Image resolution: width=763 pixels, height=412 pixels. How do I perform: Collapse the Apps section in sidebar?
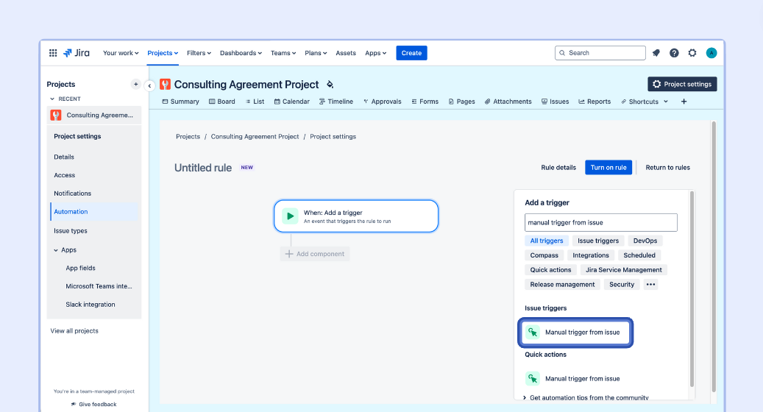[57, 250]
